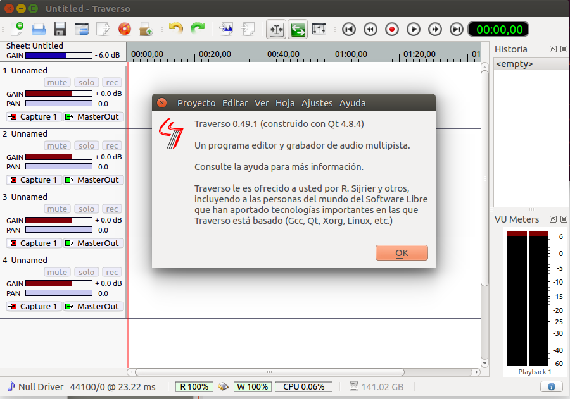Viewport: 570px width, 399px height.
Task: Adjust GAIN slider on track 1
Action: (x=59, y=94)
